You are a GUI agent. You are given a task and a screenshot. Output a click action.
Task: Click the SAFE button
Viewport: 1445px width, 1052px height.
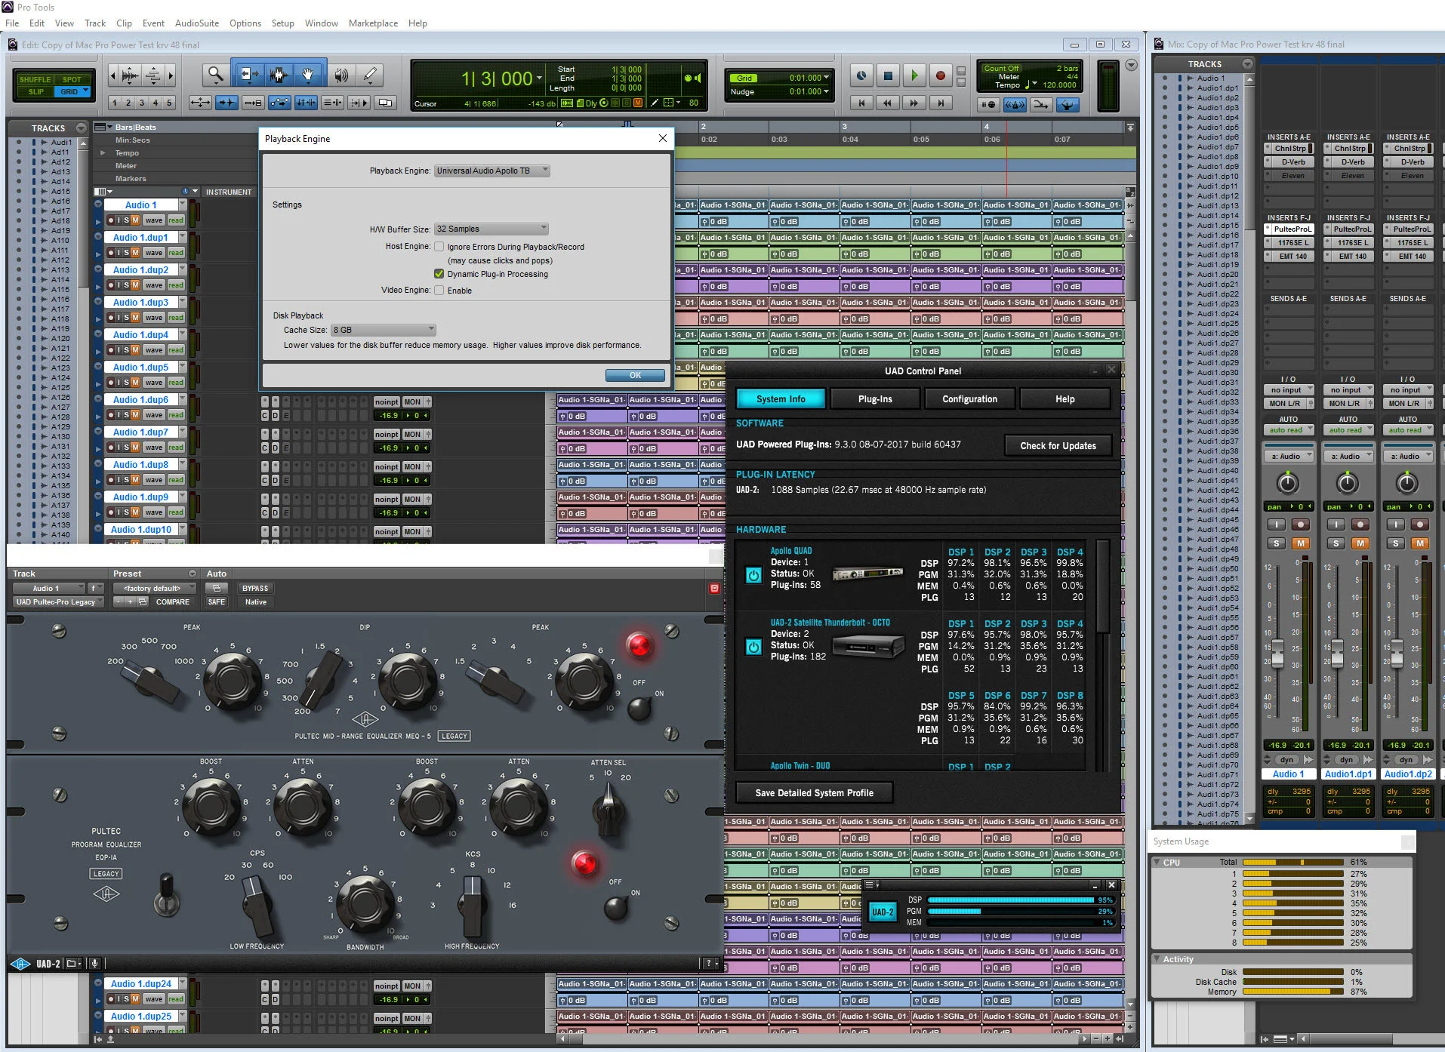[216, 602]
